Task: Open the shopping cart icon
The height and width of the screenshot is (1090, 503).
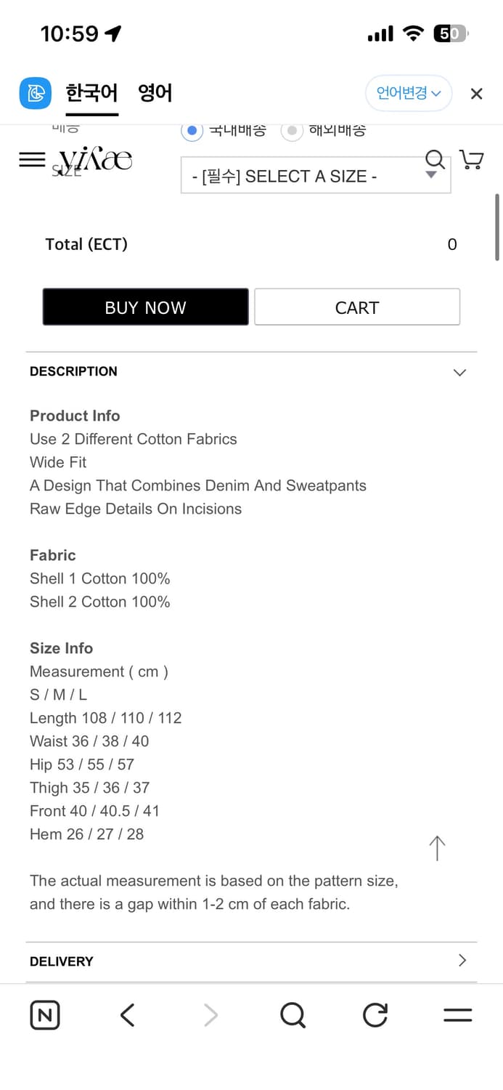Action: pos(472,160)
